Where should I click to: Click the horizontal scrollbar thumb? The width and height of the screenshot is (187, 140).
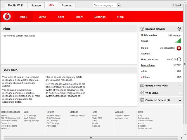point(91,138)
